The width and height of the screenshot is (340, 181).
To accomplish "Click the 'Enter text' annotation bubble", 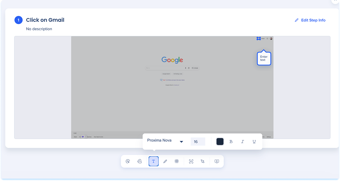I will click(x=264, y=59).
